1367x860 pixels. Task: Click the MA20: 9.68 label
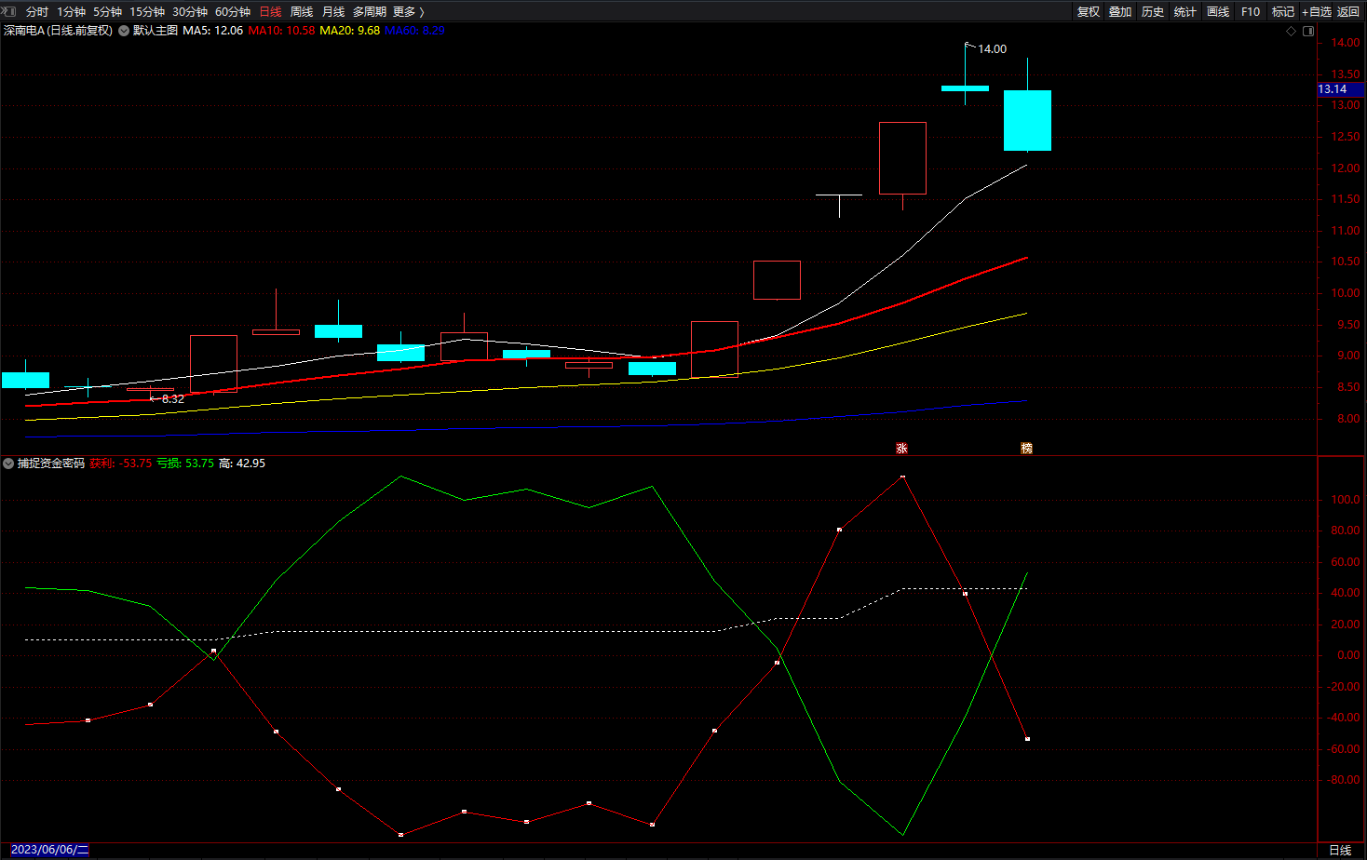point(350,31)
